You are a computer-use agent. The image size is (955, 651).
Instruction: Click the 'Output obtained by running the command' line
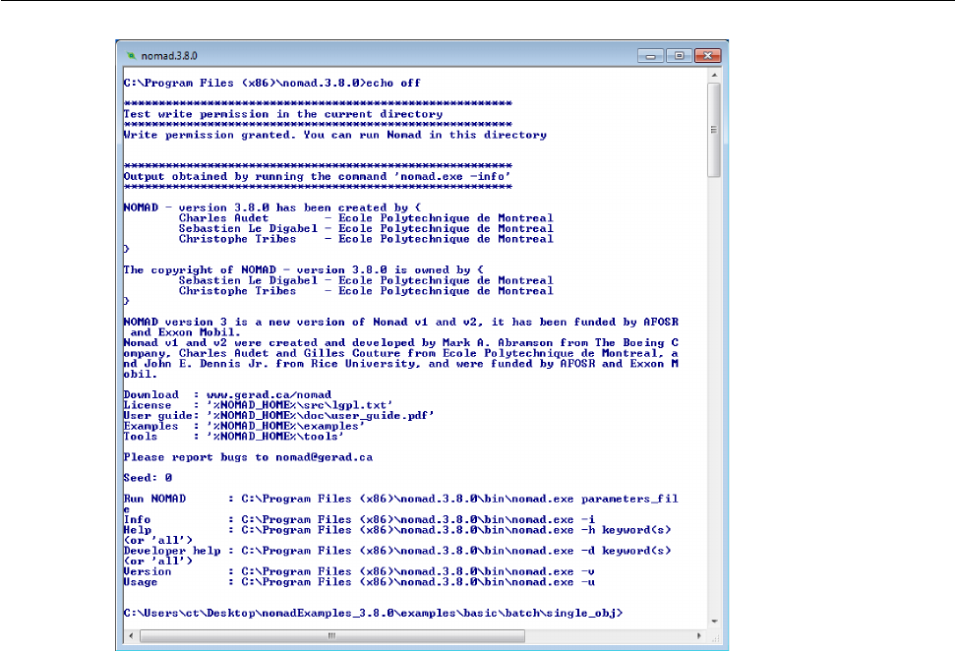[x=317, y=177]
